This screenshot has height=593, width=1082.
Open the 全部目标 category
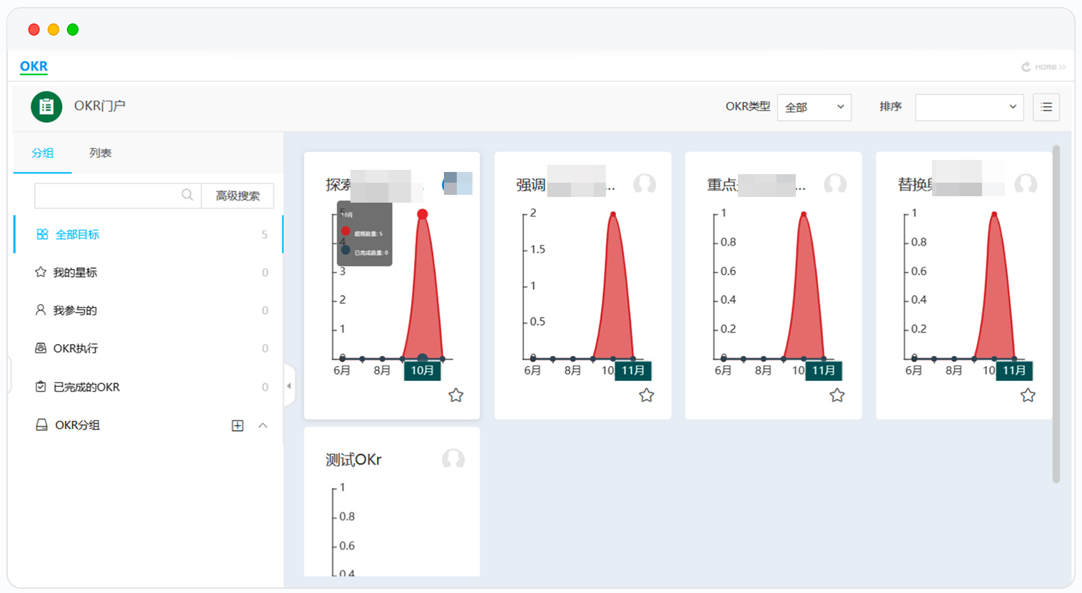[x=148, y=234]
